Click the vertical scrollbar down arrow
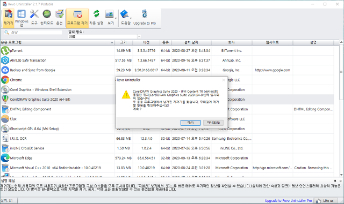 click(341, 175)
